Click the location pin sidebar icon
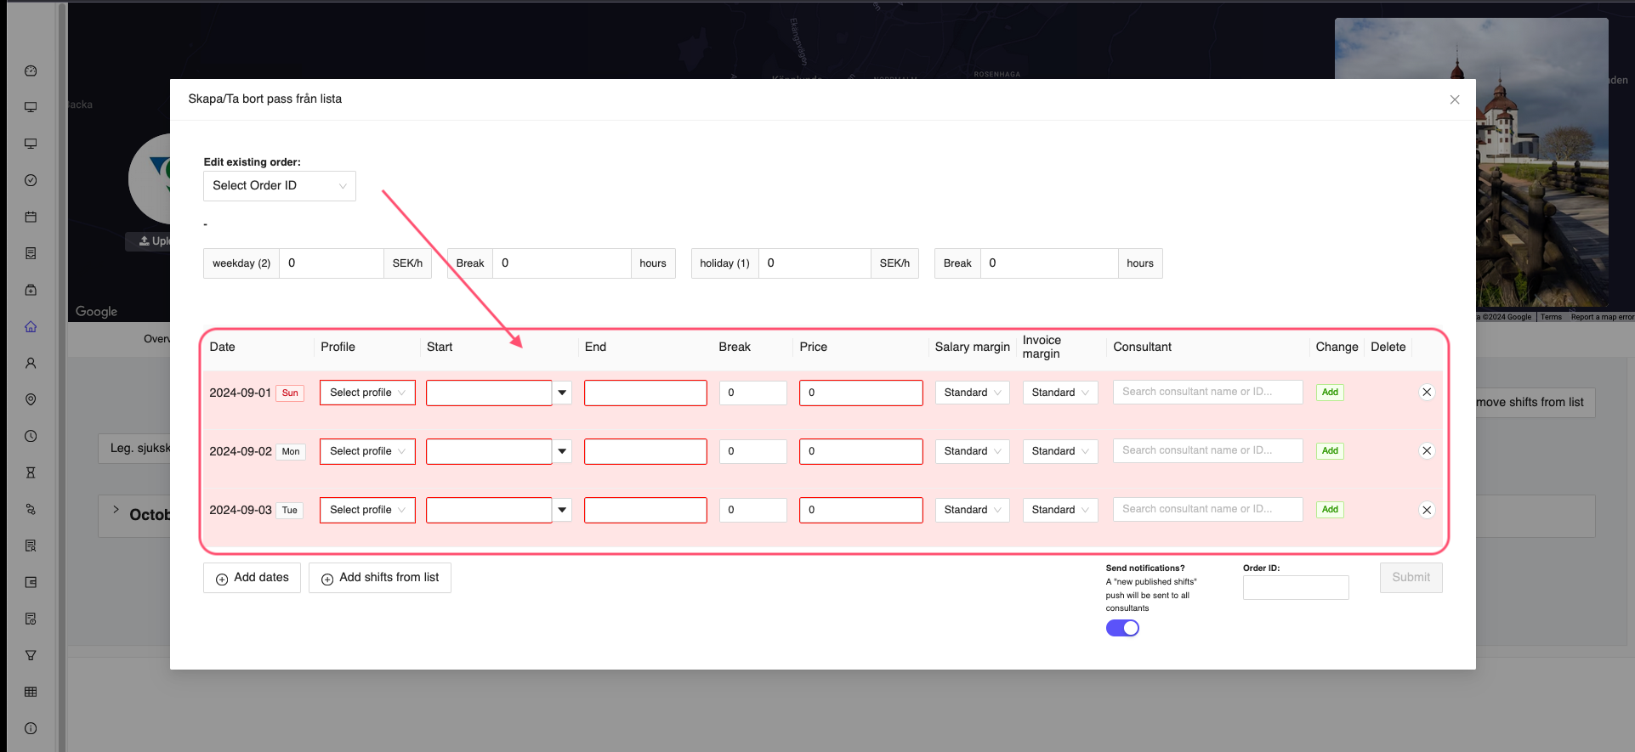The image size is (1635, 752). click(31, 399)
